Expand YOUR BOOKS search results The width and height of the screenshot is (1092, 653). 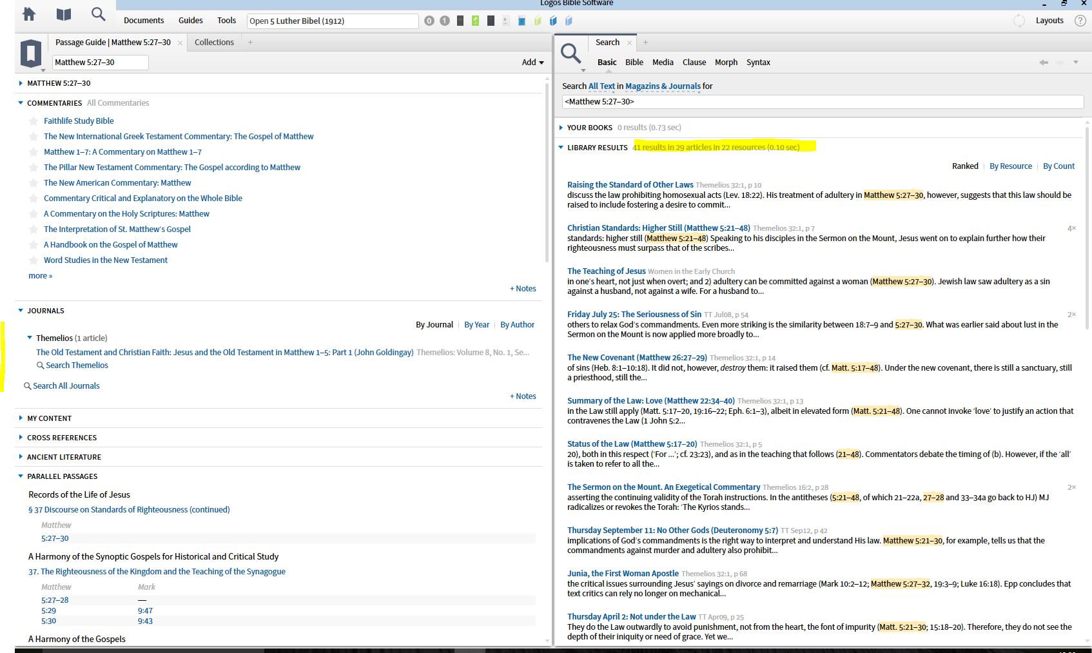point(561,128)
